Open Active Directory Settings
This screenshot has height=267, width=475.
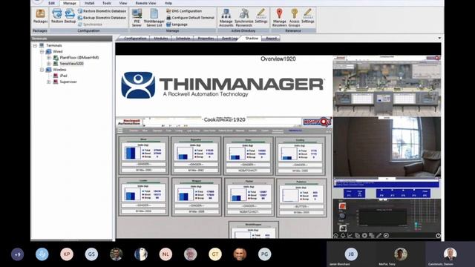tap(261, 16)
